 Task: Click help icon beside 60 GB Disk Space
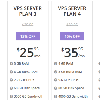point(11,88)
